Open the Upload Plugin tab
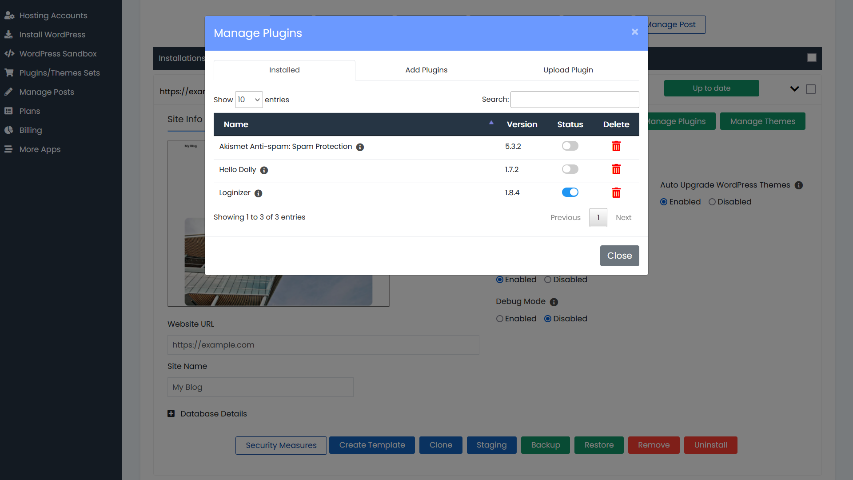 568,70
